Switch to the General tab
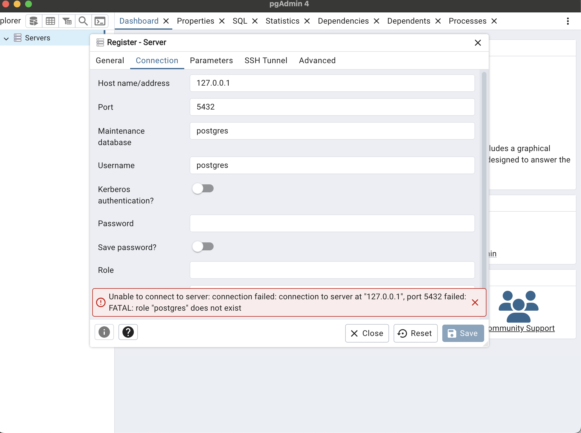Screen dimensions: 581x433 [x=110, y=61]
